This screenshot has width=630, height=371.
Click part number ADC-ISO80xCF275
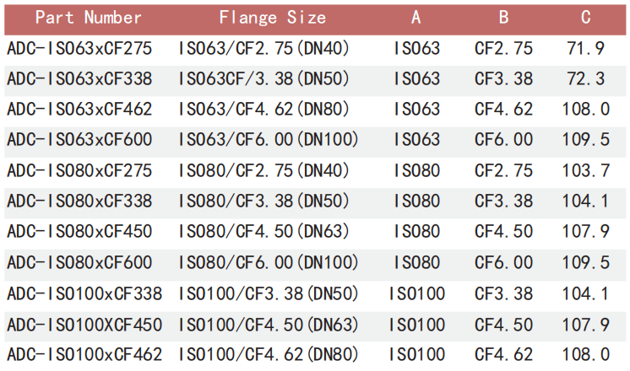pyautogui.click(x=79, y=171)
